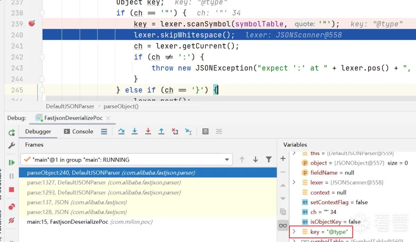Click the Rerun debug session icon
This screenshot has height=242, width=416.
pos(11,132)
